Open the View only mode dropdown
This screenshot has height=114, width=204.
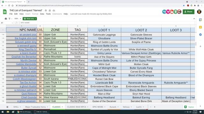tap(30, 19)
